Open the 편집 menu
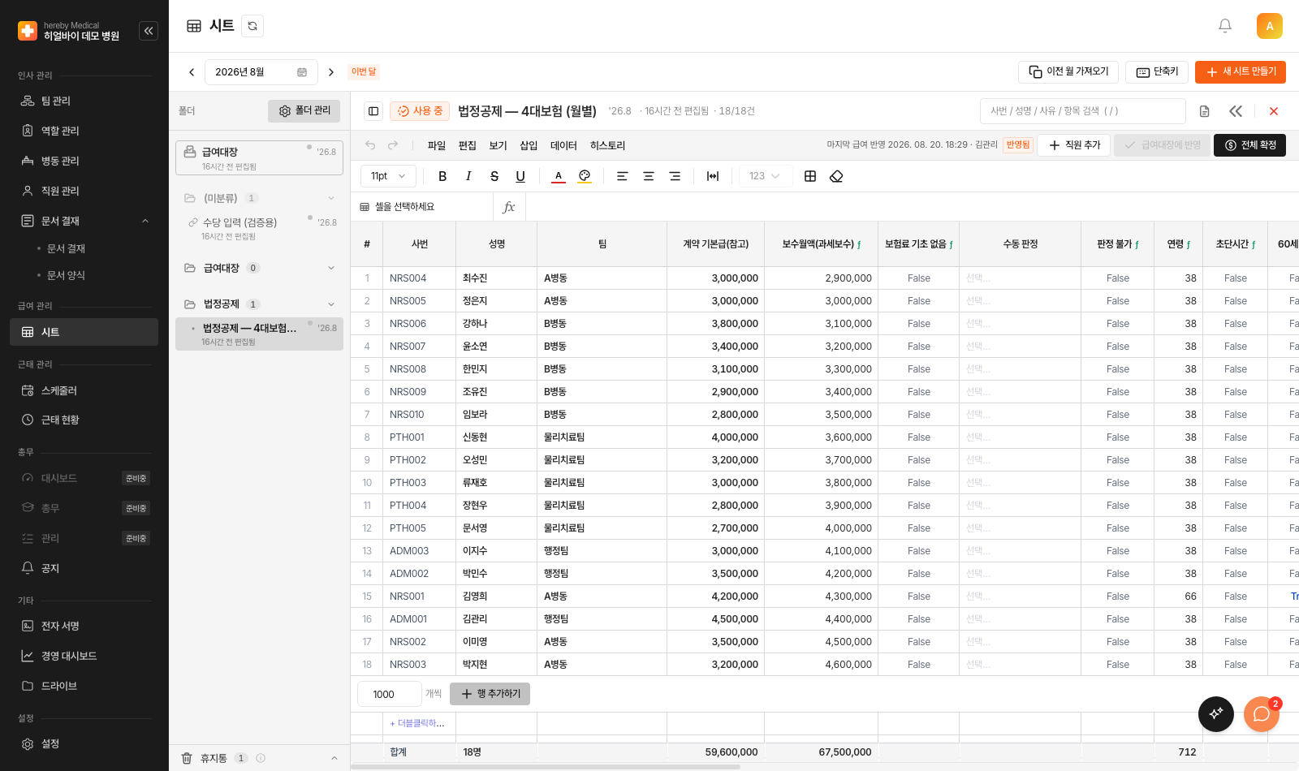This screenshot has height=771, width=1299. (x=468, y=145)
